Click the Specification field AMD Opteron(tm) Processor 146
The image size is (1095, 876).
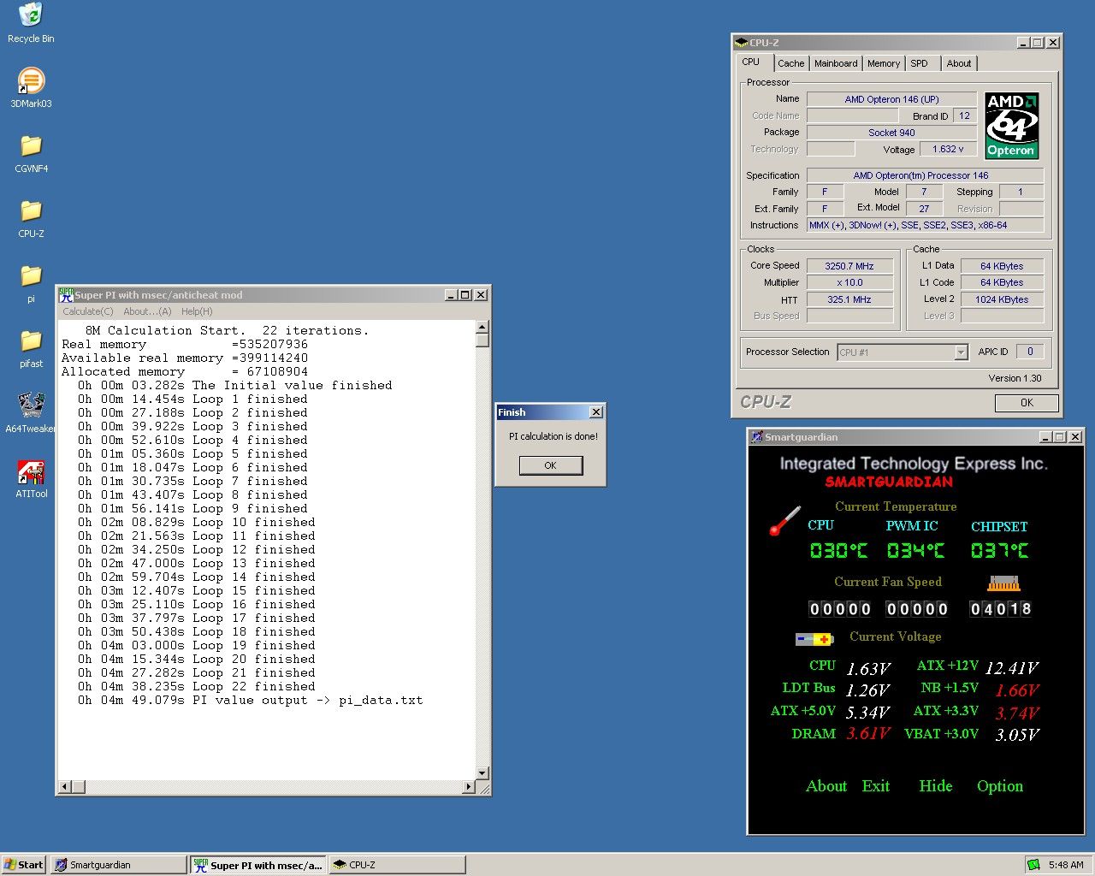(925, 175)
